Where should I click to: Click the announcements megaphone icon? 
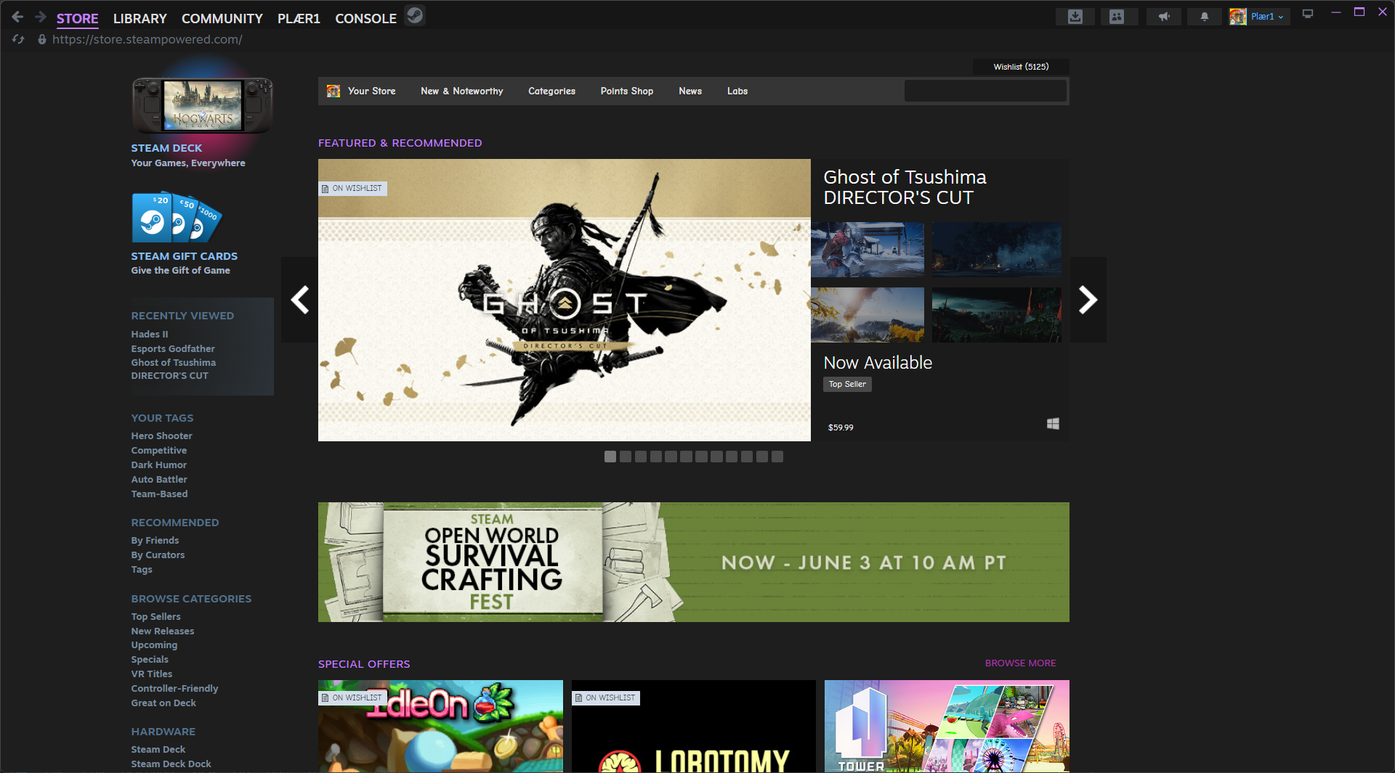1163,17
